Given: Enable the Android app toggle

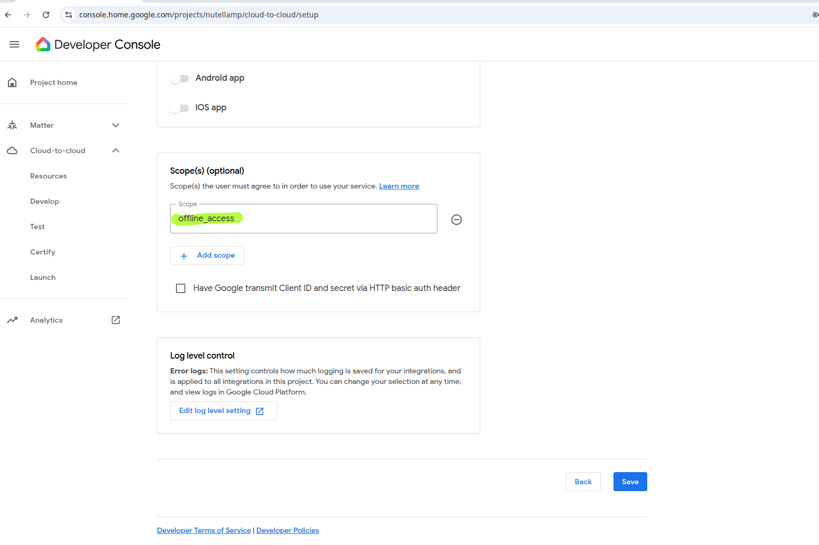Looking at the screenshot, I should point(180,79).
